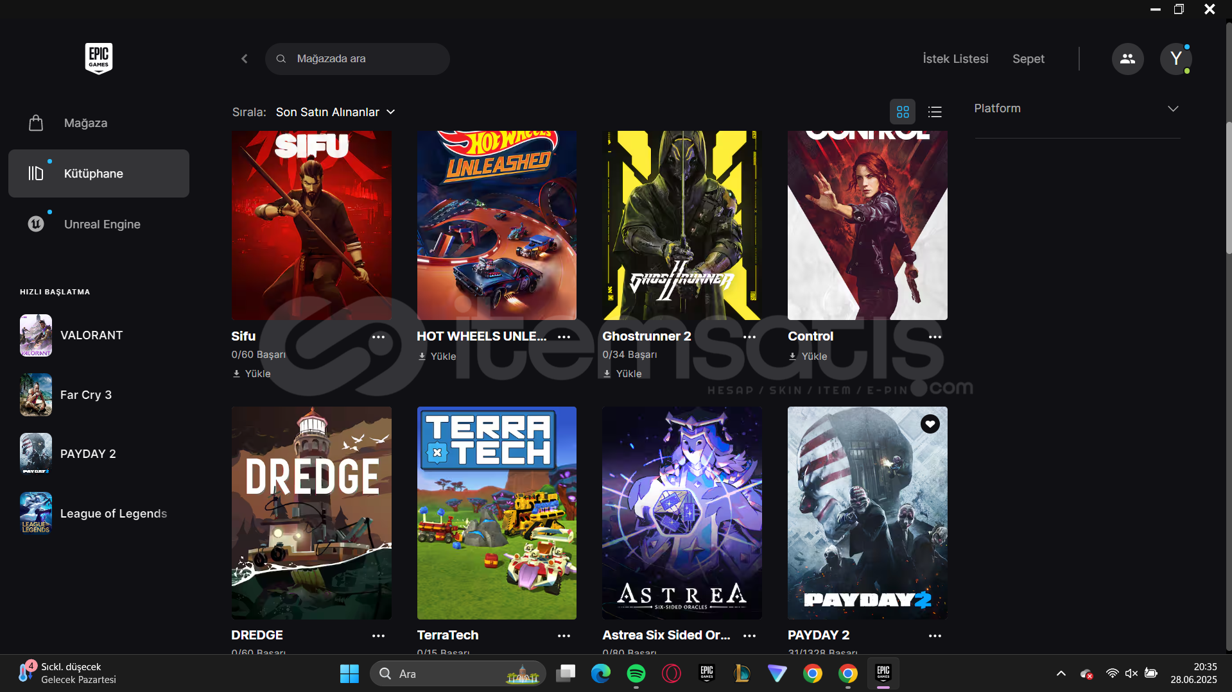
Task: Click Sifu 0/60 Başarı achievements text
Action: [259, 355]
